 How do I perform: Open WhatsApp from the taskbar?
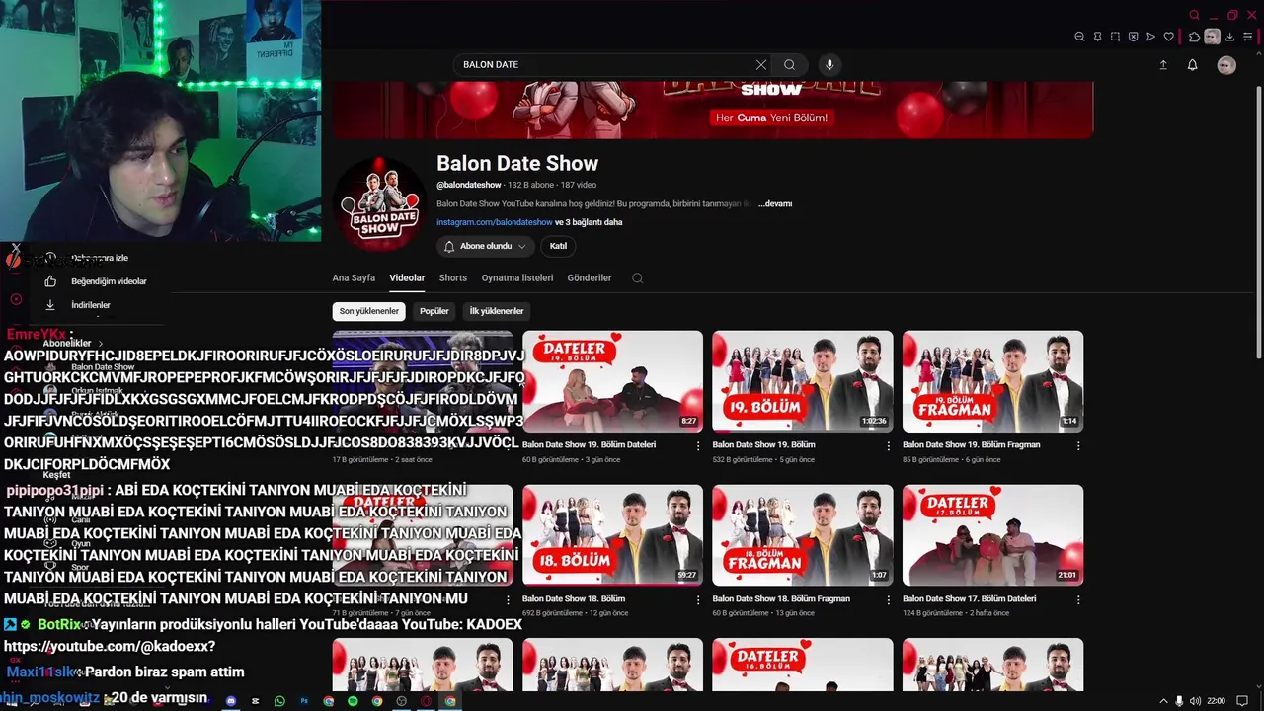click(279, 701)
